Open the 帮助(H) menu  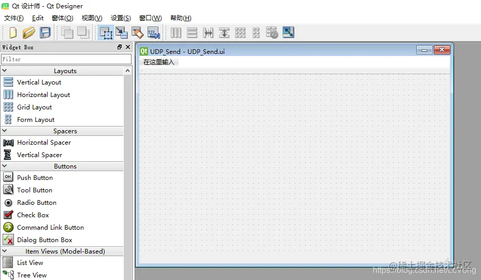point(181,18)
